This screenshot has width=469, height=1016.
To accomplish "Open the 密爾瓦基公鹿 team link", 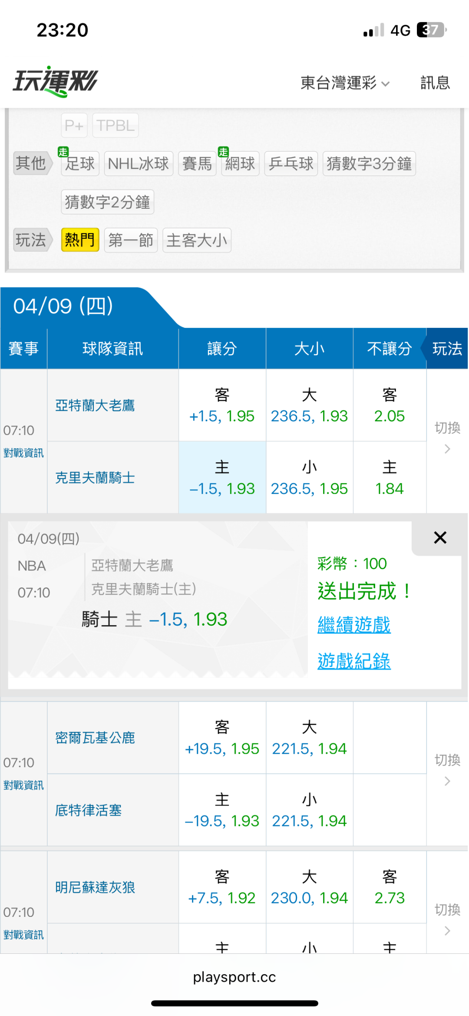I will [x=95, y=738].
